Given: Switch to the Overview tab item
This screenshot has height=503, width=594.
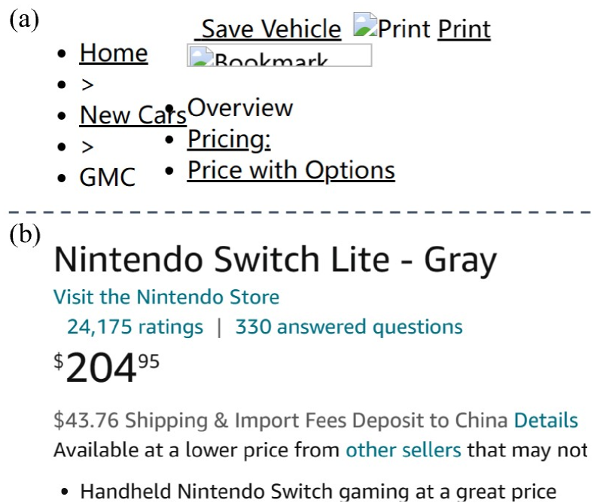Looking at the screenshot, I should (239, 108).
